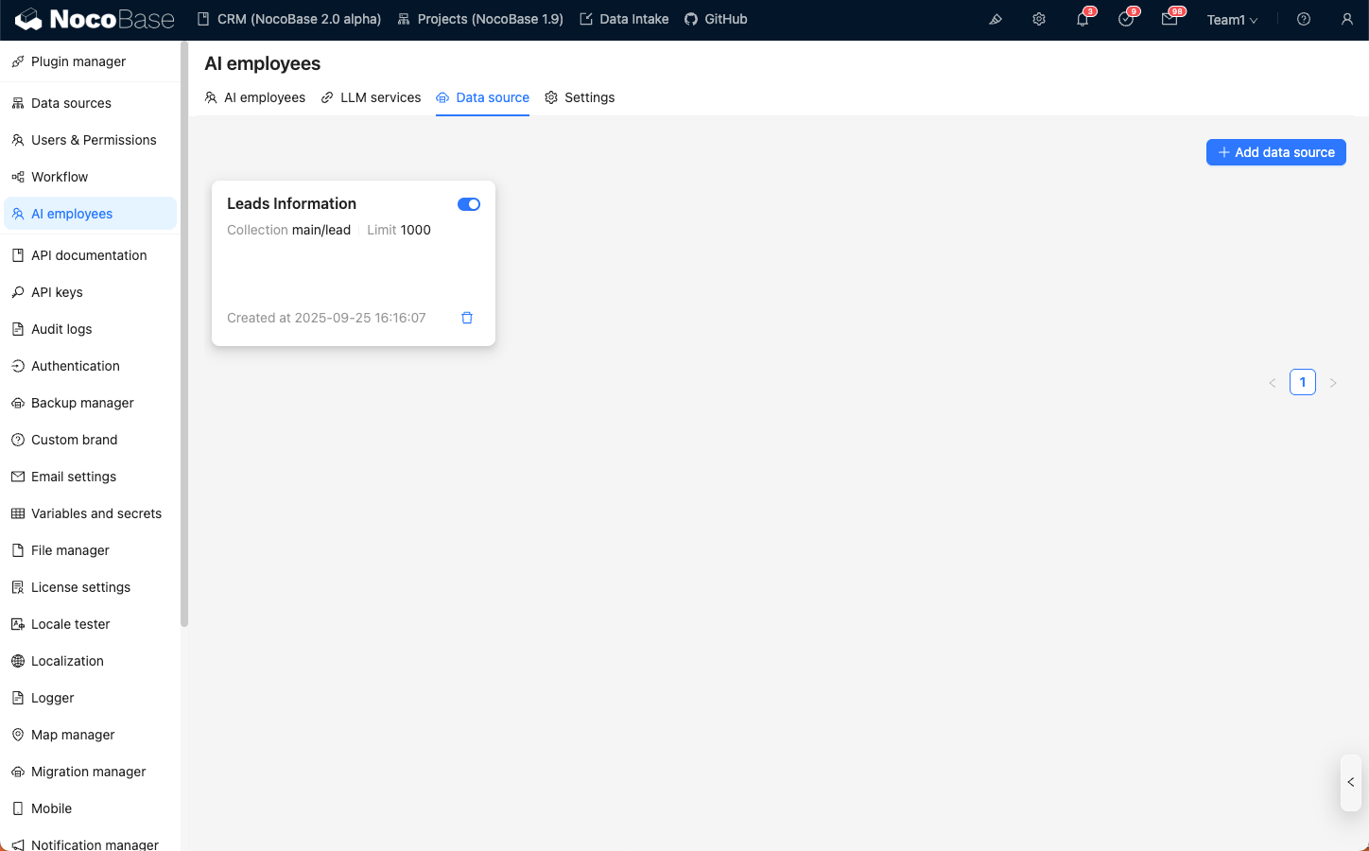
Task: Switch to the Settings tab
Action: (580, 97)
